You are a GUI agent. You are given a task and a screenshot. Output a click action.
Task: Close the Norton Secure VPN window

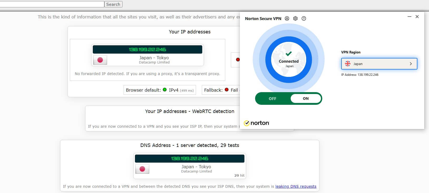pyautogui.click(x=417, y=17)
